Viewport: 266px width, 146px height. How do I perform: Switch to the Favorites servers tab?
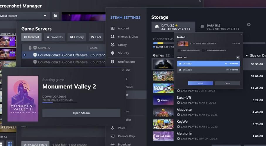55,37
